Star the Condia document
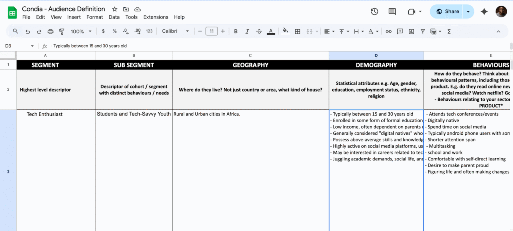Screen dimensions: 513x231 tap(115, 9)
